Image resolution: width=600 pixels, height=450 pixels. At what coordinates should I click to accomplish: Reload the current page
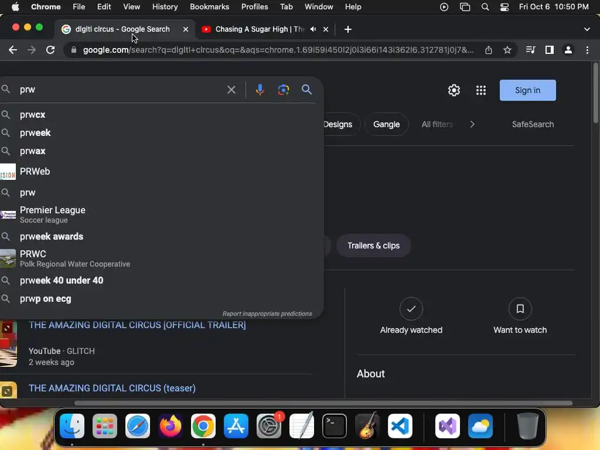tap(50, 50)
